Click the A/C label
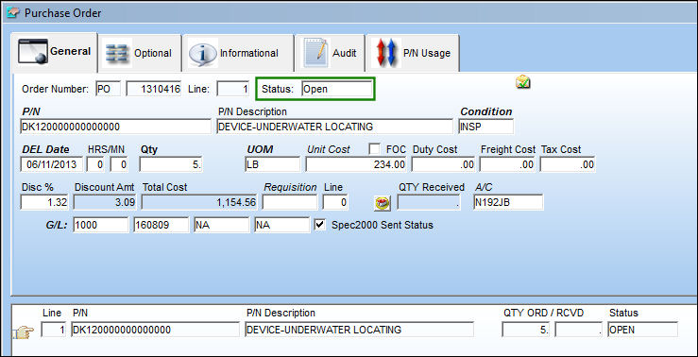Viewport: 698px width, 357px height. point(484,187)
